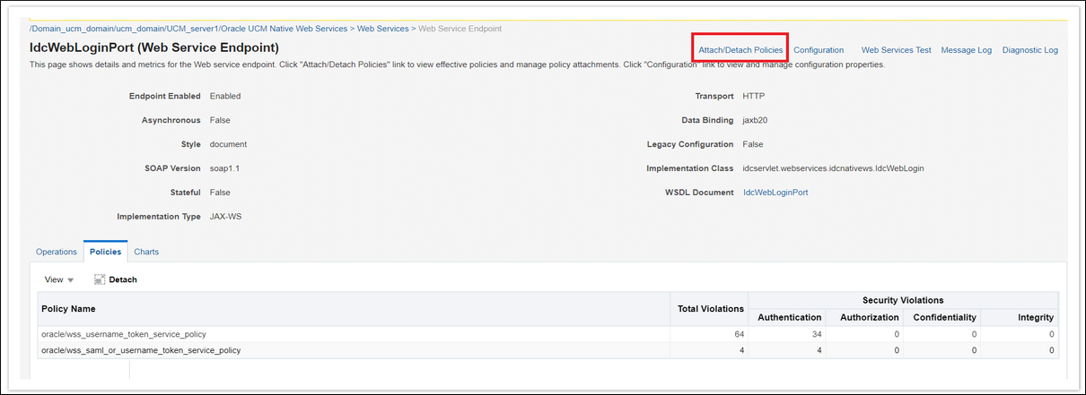Viewport: 1086px width, 395px height.
Task: Open the Charts tab
Action: [146, 252]
